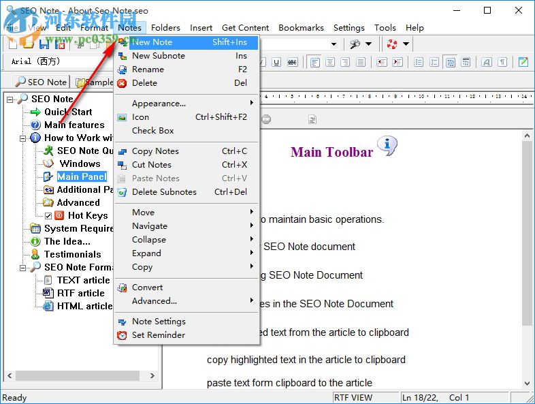
Task: Click the document scroll down arrow
Action: coord(527,384)
